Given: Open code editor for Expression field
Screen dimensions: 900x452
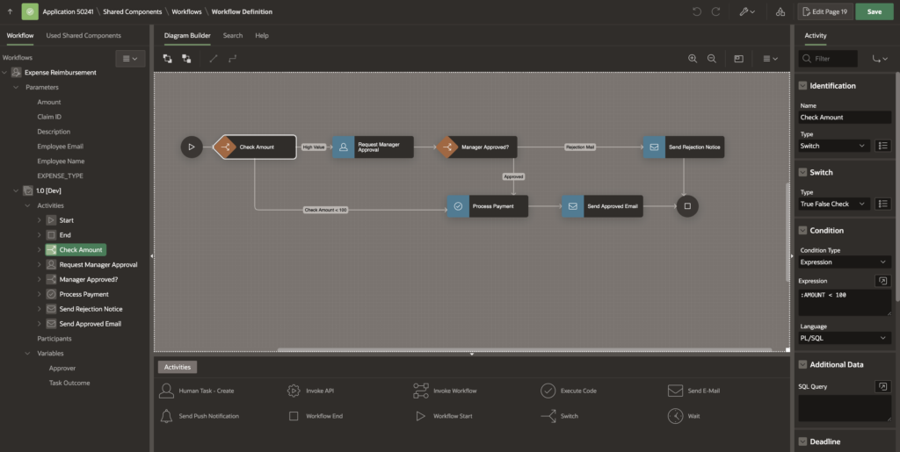Looking at the screenshot, I should coord(882,281).
